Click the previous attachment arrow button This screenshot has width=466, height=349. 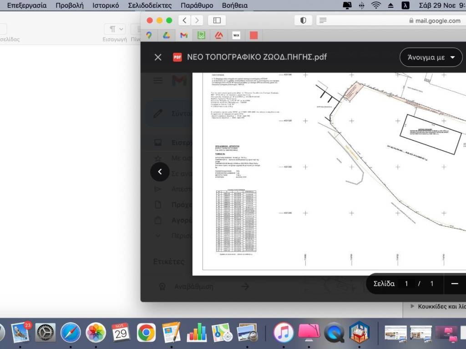160,172
